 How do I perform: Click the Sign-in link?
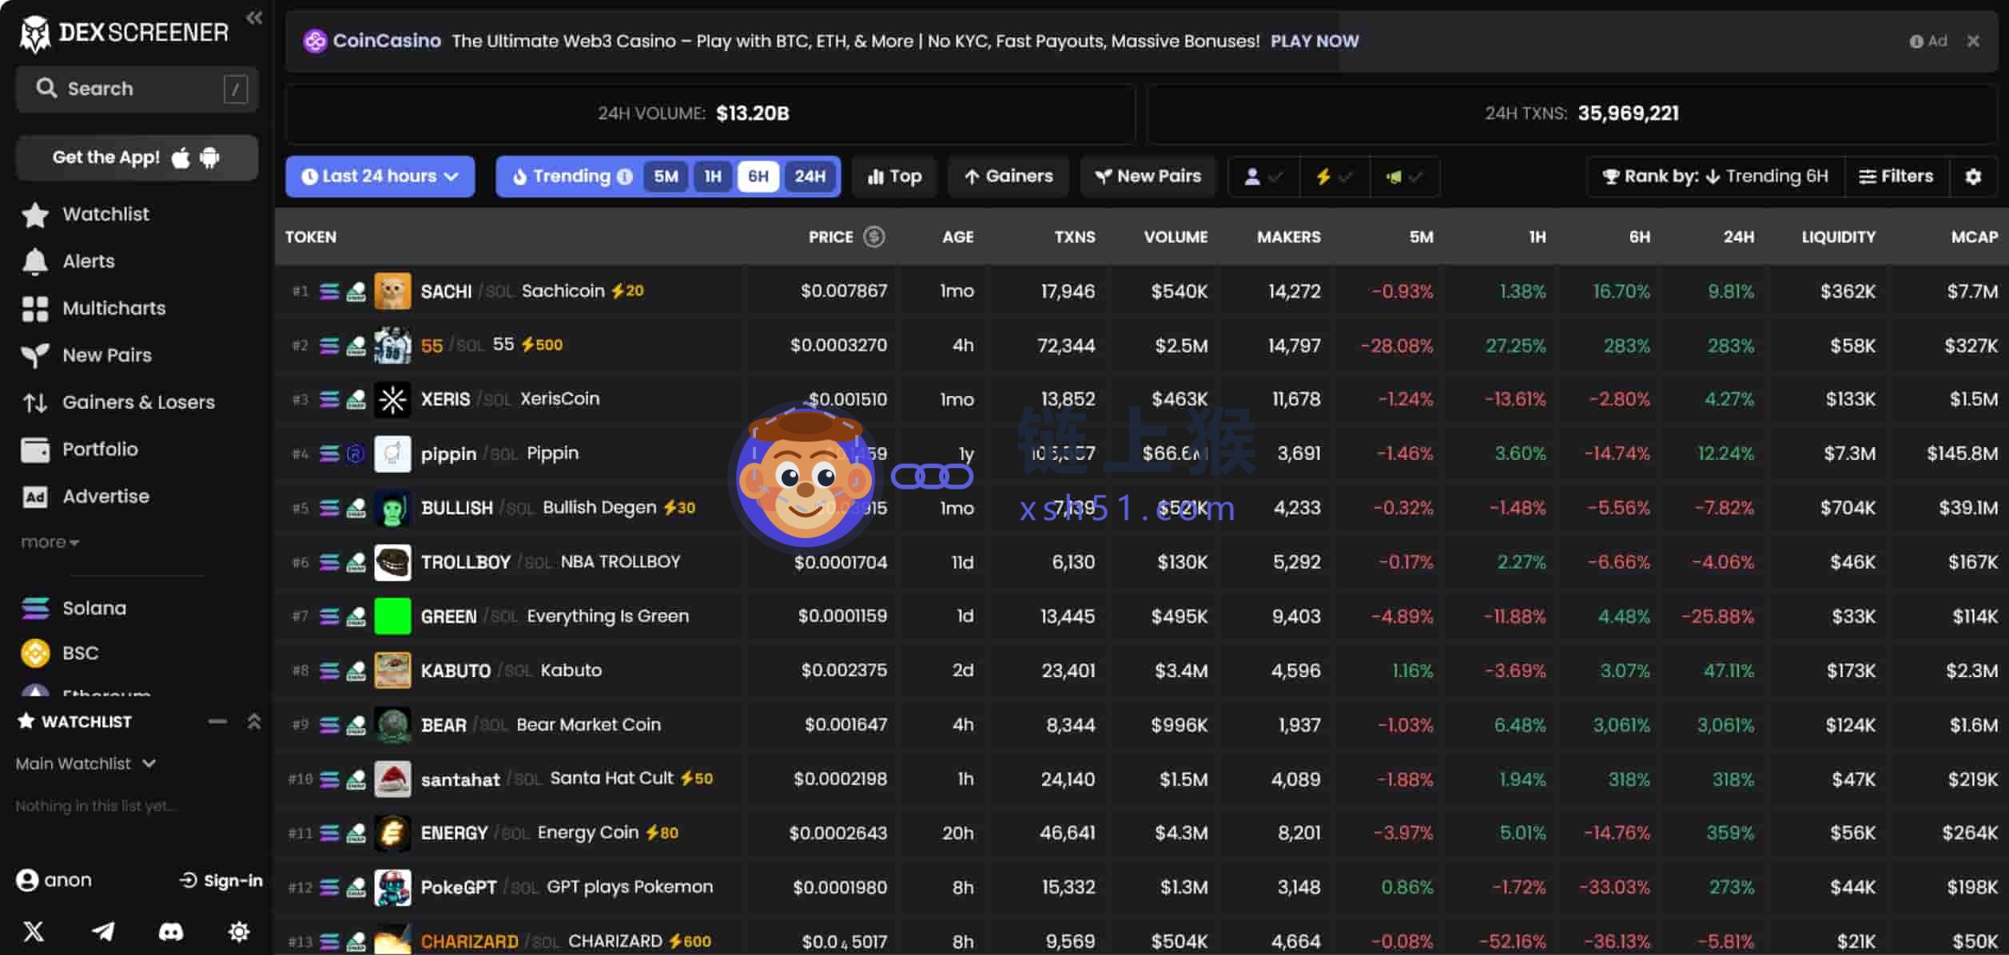coord(221,881)
